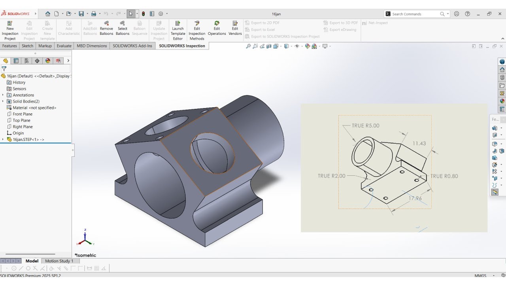
Task: Expand the Solid Bodies(2) folder
Action: click(x=3, y=101)
